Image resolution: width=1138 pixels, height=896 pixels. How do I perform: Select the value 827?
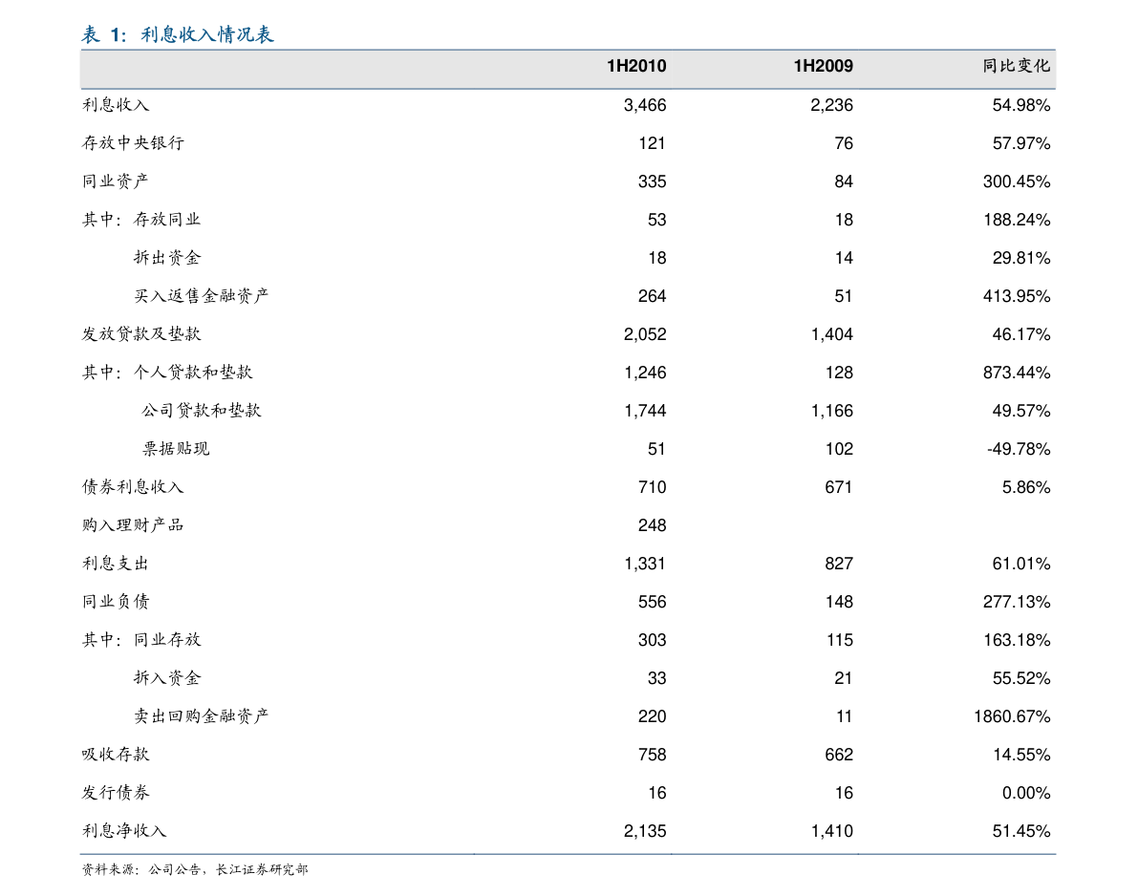pyautogui.click(x=838, y=564)
